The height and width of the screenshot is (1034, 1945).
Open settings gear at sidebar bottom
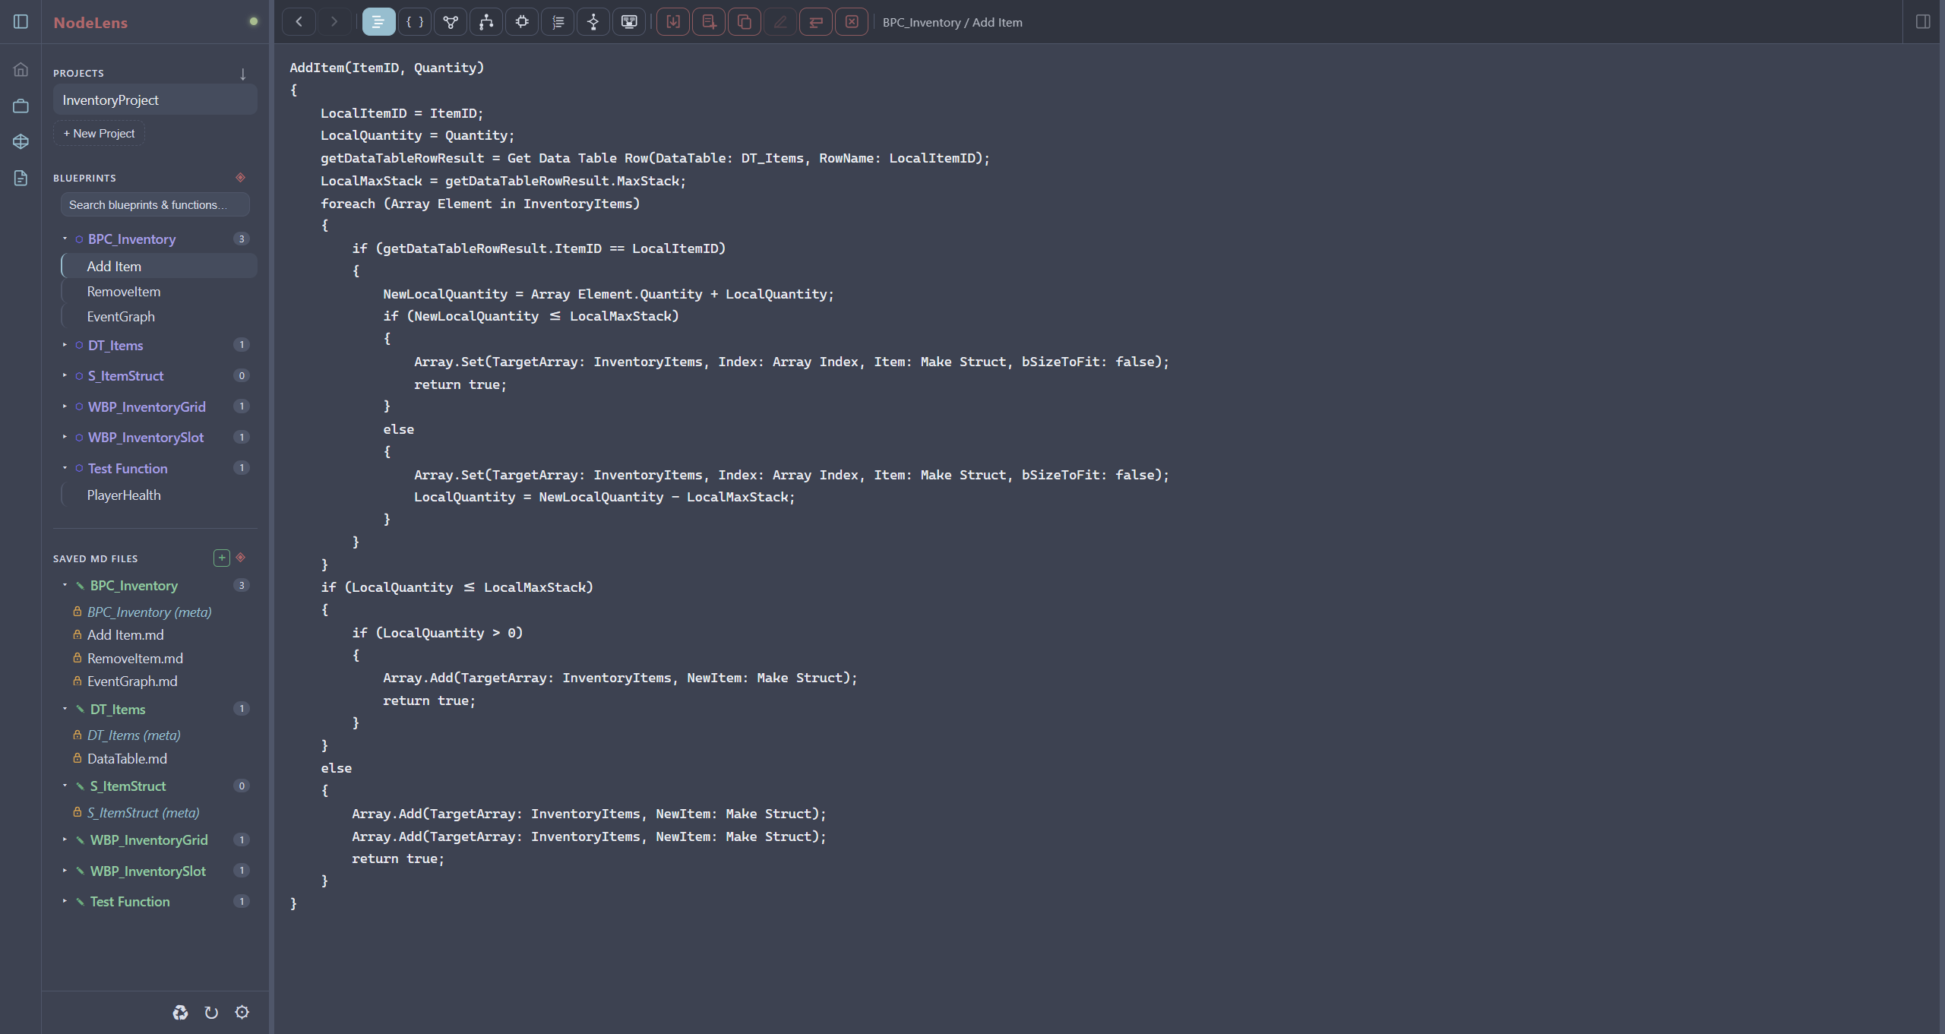click(242, 1013)
